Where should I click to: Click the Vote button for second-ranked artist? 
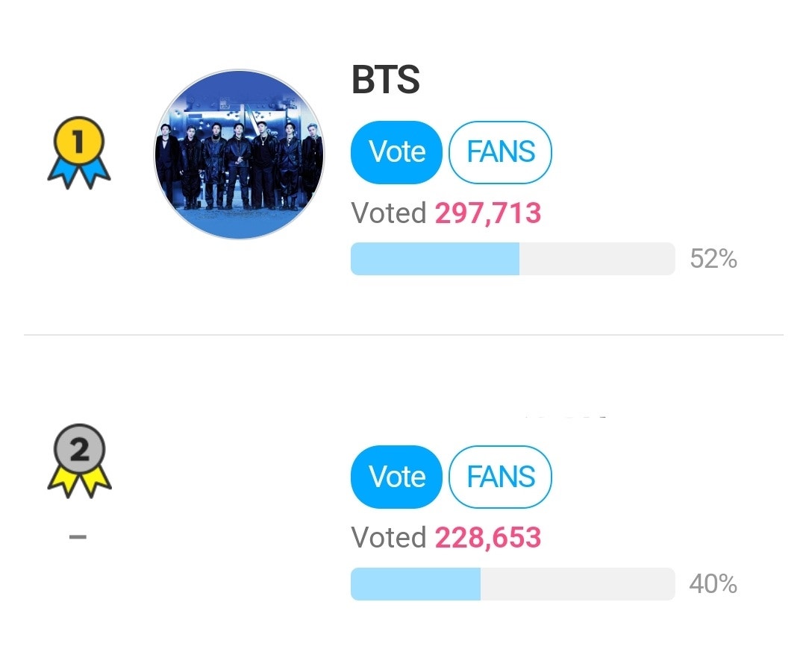pyautogui.click(x=396, y=477)
